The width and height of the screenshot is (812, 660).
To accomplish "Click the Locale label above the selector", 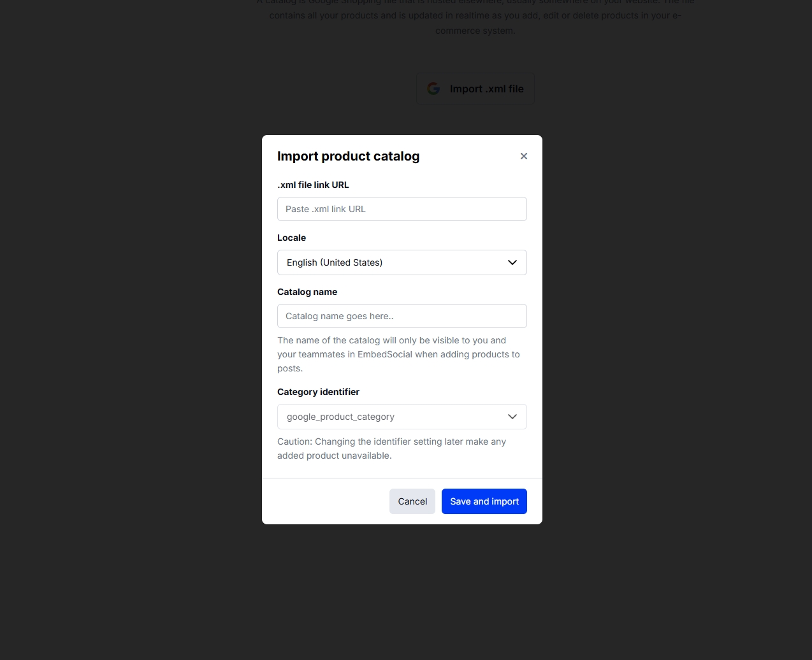I will click(x=291, y=238).
